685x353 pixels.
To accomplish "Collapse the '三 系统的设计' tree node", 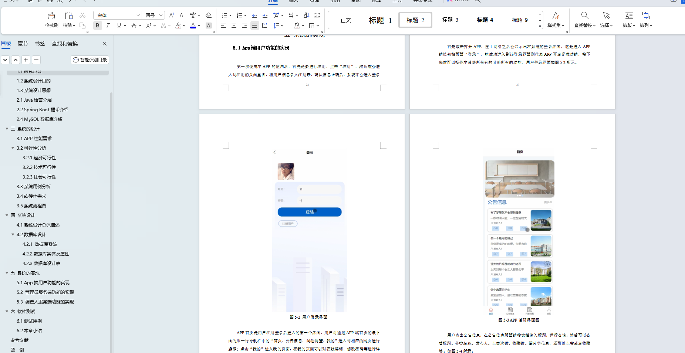I will coord(7,129).
